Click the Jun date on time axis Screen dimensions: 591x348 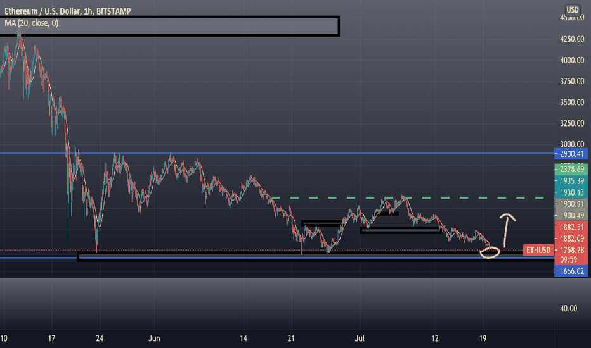tap(154, 339)
